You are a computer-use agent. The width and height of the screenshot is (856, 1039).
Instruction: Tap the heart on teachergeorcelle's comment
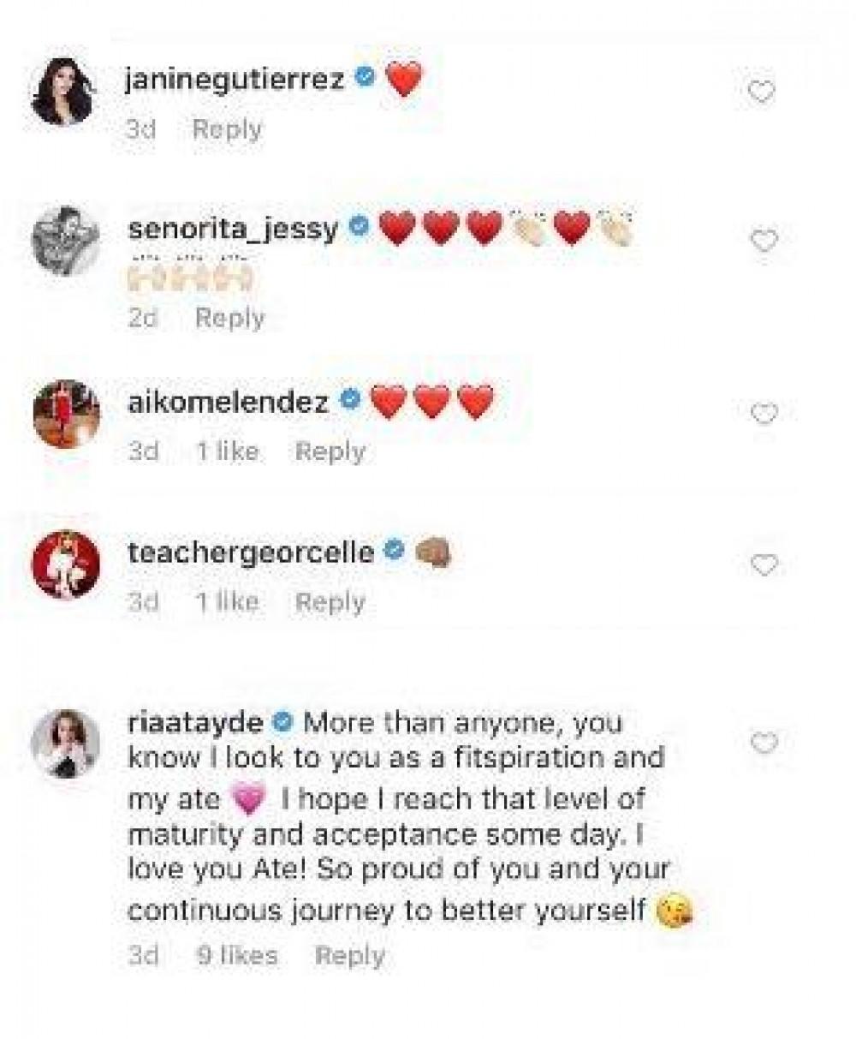pyautogui.click(x=763, y=564)
